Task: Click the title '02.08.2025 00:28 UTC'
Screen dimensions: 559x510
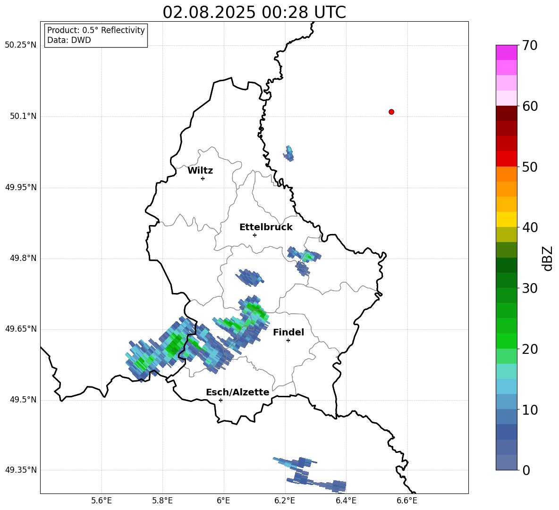Action: [x=254, y=12]
